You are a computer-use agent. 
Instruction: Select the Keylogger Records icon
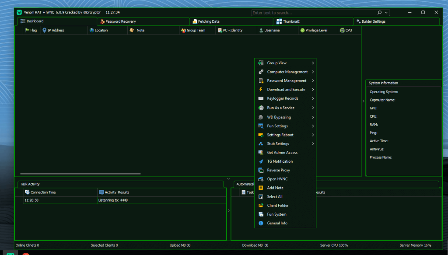coord(262,98)
